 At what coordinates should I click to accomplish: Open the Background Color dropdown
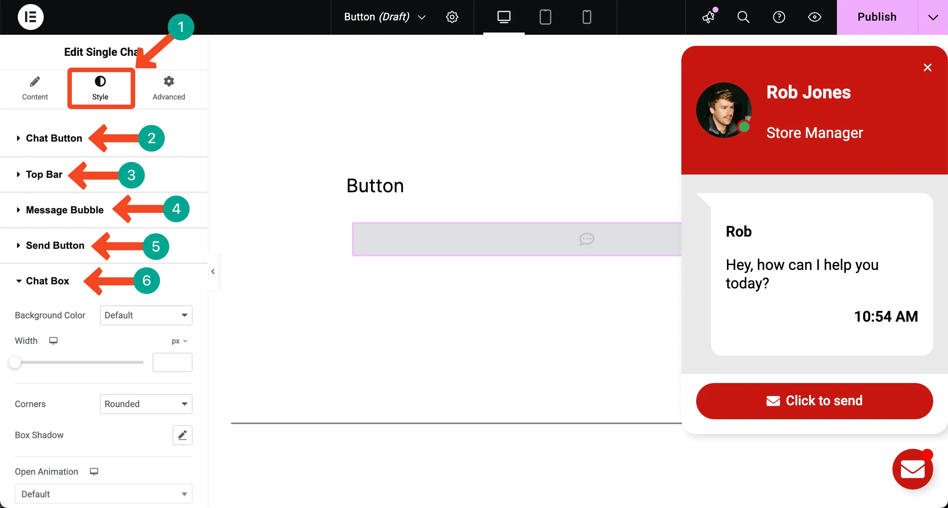click(x=146, y=315)
